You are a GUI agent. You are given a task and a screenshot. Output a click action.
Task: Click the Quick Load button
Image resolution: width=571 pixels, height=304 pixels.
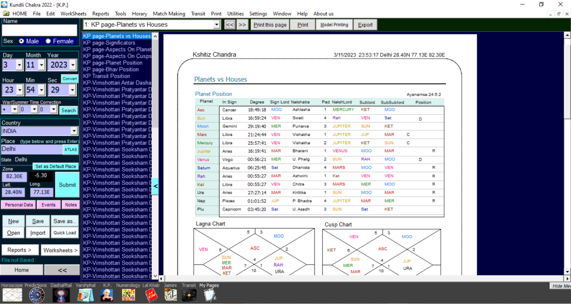pyautogui.click(x=65, y=233)
